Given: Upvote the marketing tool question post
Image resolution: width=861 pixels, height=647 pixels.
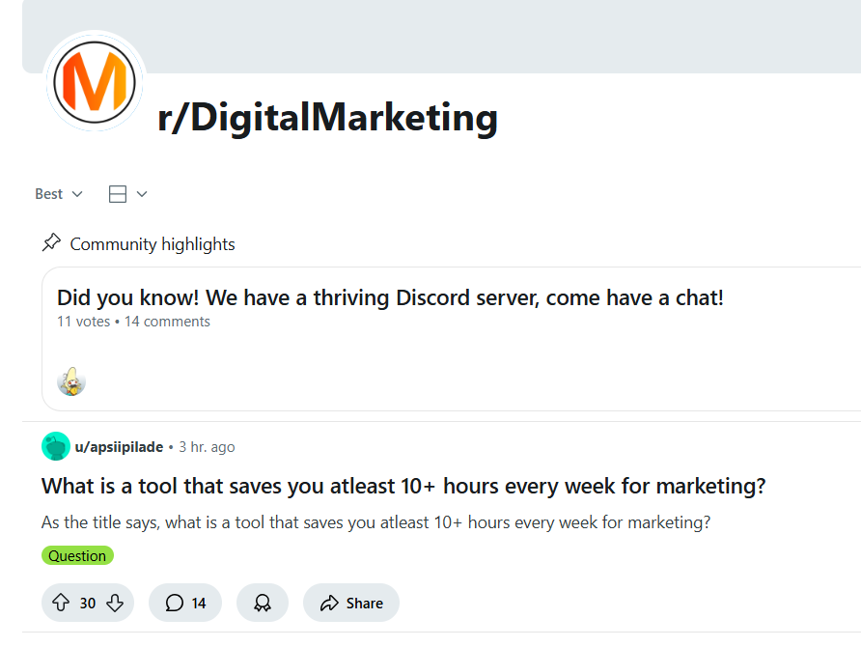Looking at the screenshot, I should click(61, 603).
